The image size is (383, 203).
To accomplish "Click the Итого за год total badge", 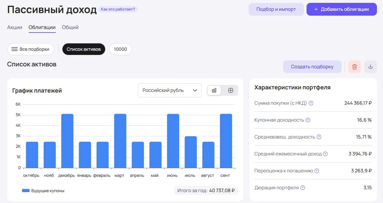I will [206, 191].
